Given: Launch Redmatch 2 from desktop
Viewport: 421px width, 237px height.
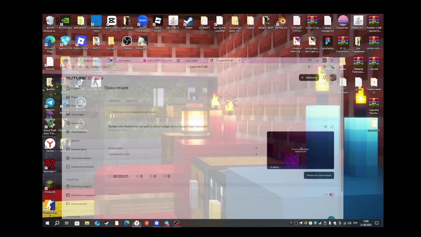Looking at the screenshot, I should point(50,166).
